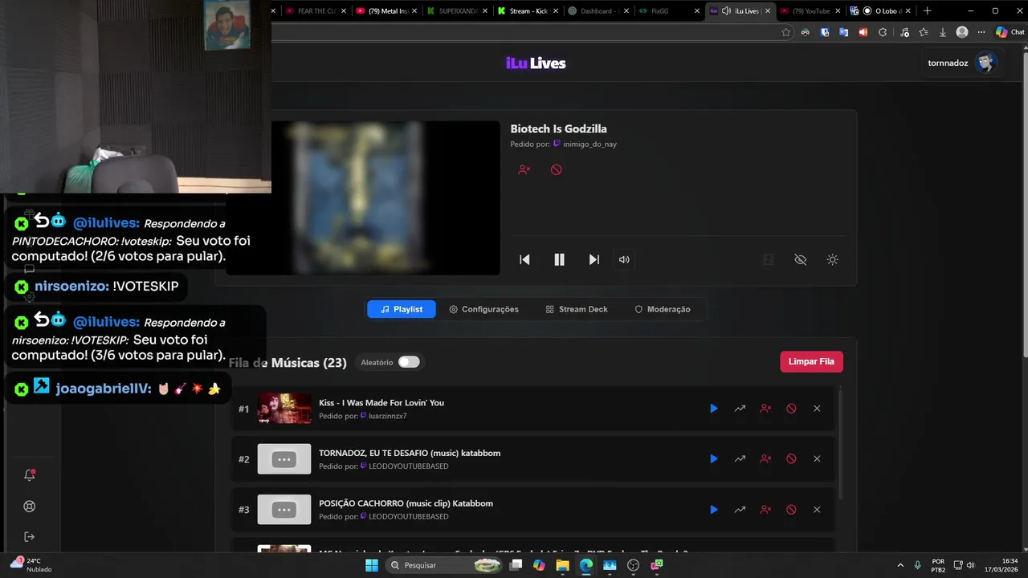The height and width of the screenshot is (578, 1028).
Task: Switch to the Playlist tab
Action: coord(402,309)
